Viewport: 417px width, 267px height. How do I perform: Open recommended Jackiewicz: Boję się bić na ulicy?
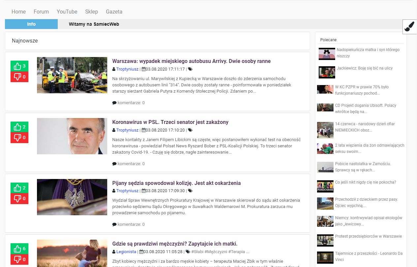[365, 68]
